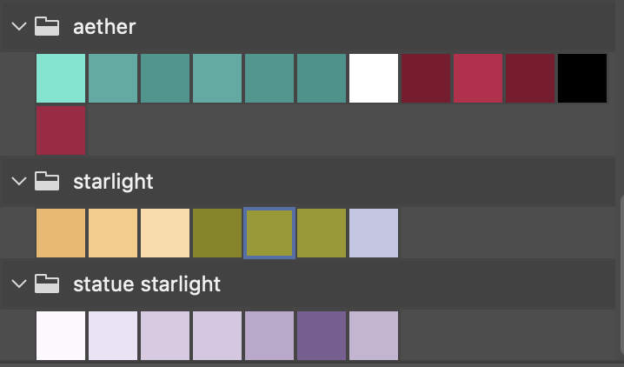
Task: Collapse the aether swatch group
Action: [x=19, y=27]
